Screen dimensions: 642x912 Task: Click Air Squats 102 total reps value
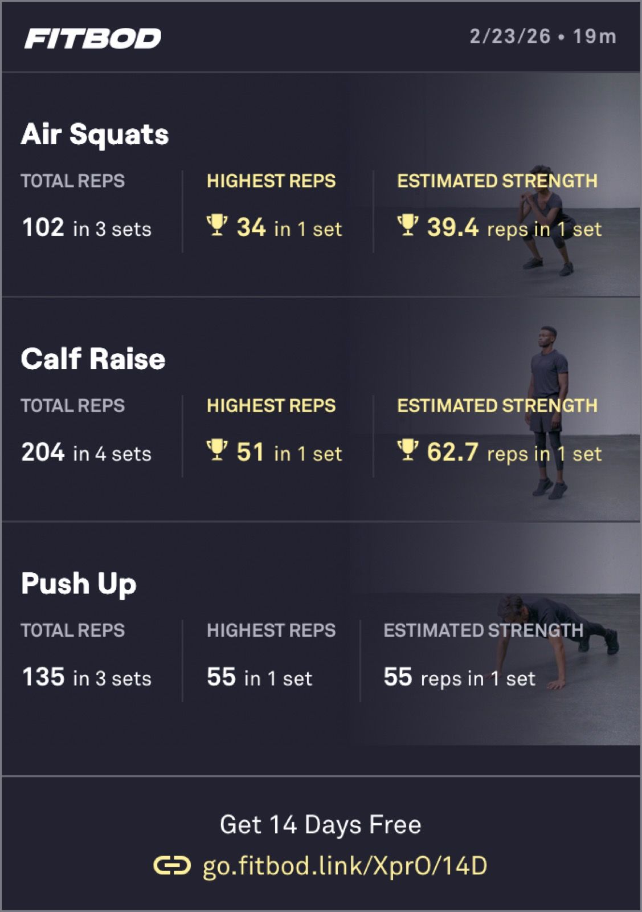43,227
